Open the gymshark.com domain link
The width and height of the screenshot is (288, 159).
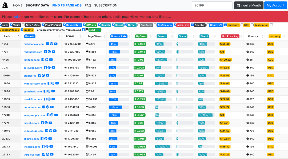pyautogui.click(x=33, y=91)
